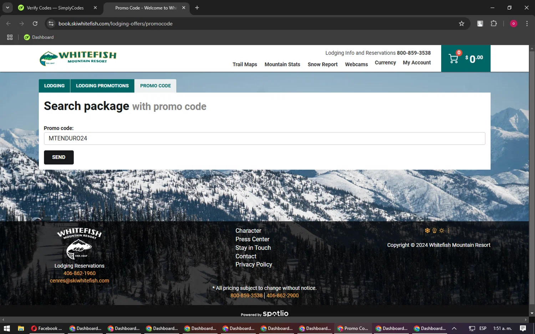535x334 pixels.
Task: Open the three-dot footer icon menu
Action: 448,230
